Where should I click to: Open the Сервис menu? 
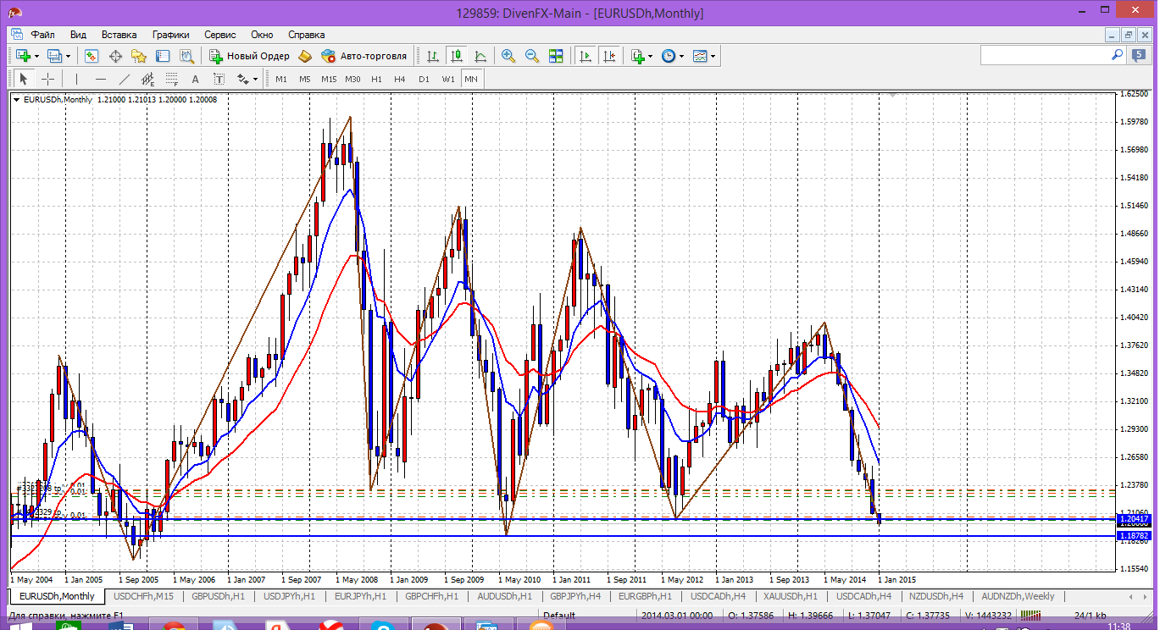coord(220,35)
